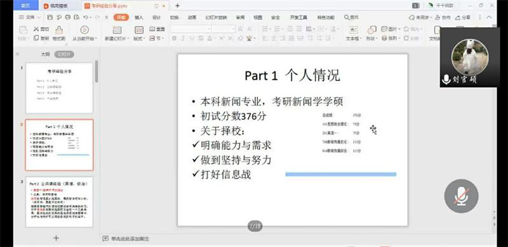
Task: Click the Save icon in quick access toolbar
Action: [50, 17]
